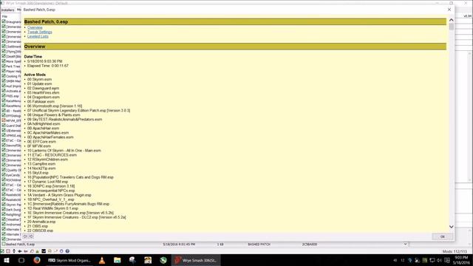Viewport: 473px width, 266px height.
Task: Select the File column header in mod list
Action: [x=4, y=16]
